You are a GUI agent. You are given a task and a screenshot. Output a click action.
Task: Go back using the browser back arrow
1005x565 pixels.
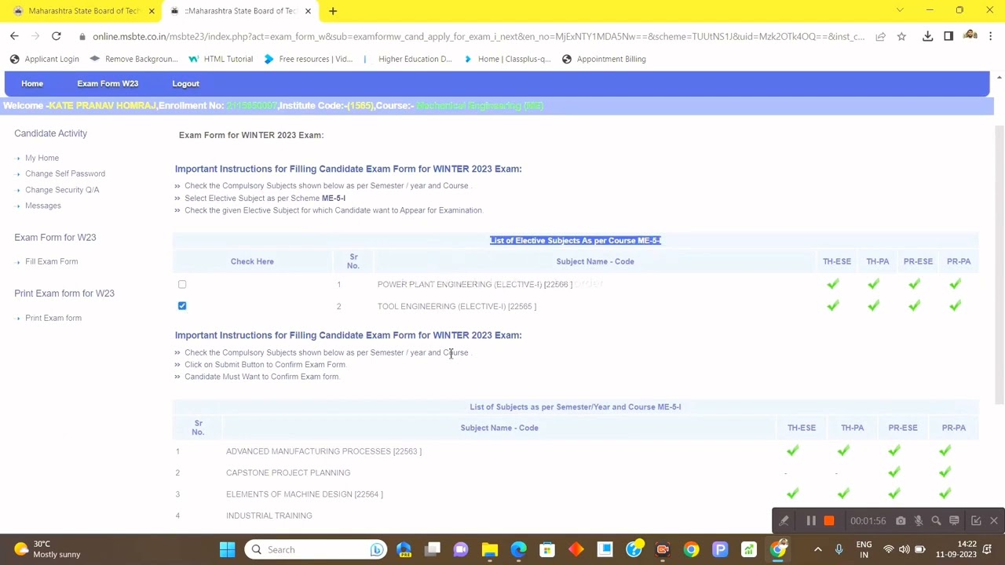tap(14, 36)
